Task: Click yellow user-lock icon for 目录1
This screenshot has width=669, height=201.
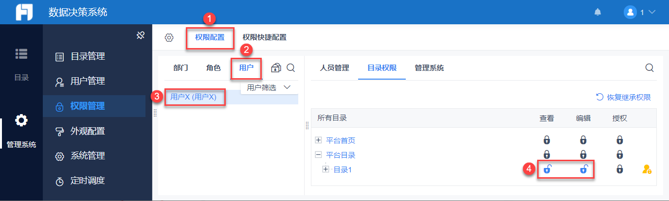Action: pyautogui.click(x=647, y=169)
